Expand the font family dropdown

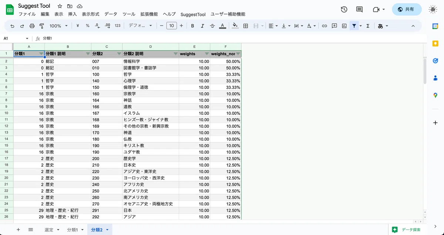point(140,26)
